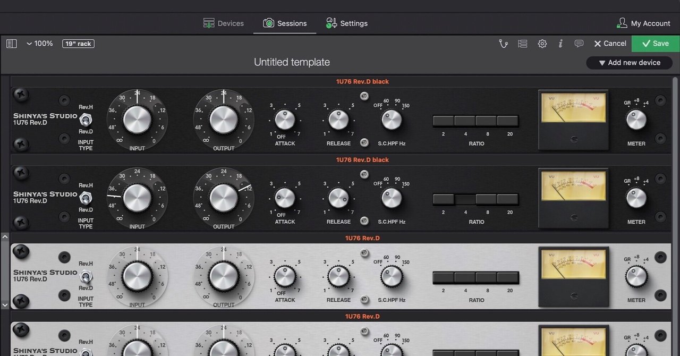Open the speech bubble comments icon
The image size is (680, 356).
(x=579, y=44)
